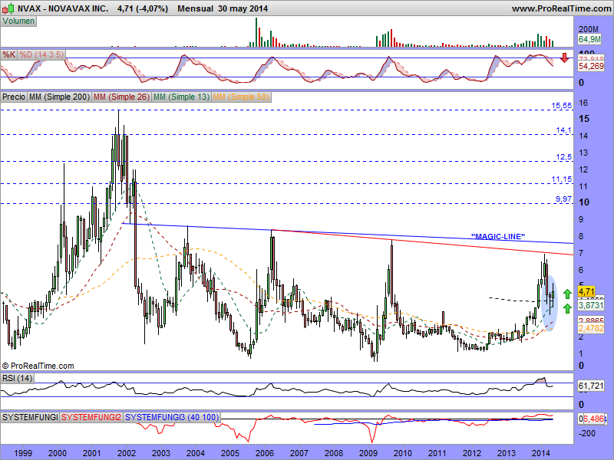Screen dimensions: 614x460
Task: Select the SYSTEMFUNGI3 (40 100) label
Action: [172, 417]
